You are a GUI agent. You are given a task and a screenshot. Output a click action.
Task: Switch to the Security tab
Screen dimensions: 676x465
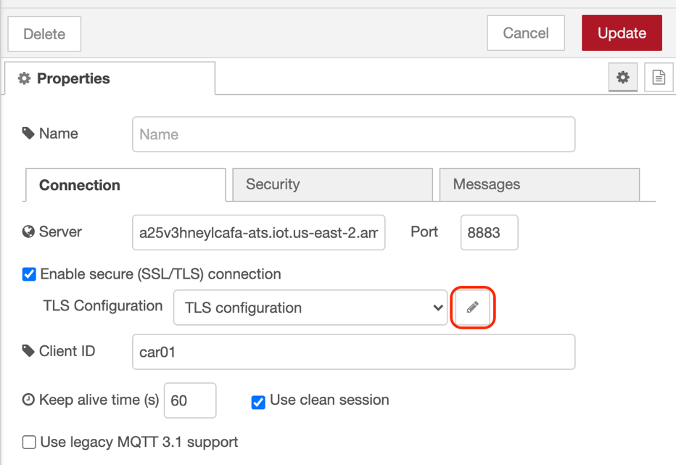[332, 184]
